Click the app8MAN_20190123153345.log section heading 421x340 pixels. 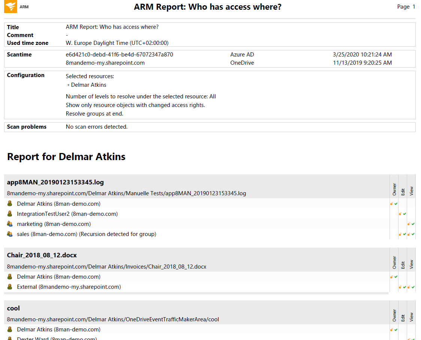coord(55,182)
